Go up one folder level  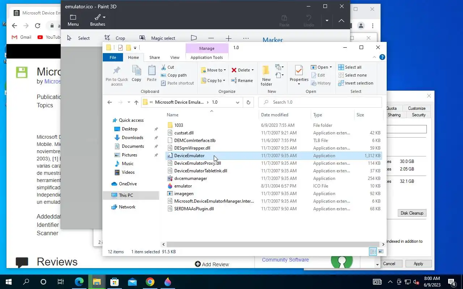click(x=136, y=102)
